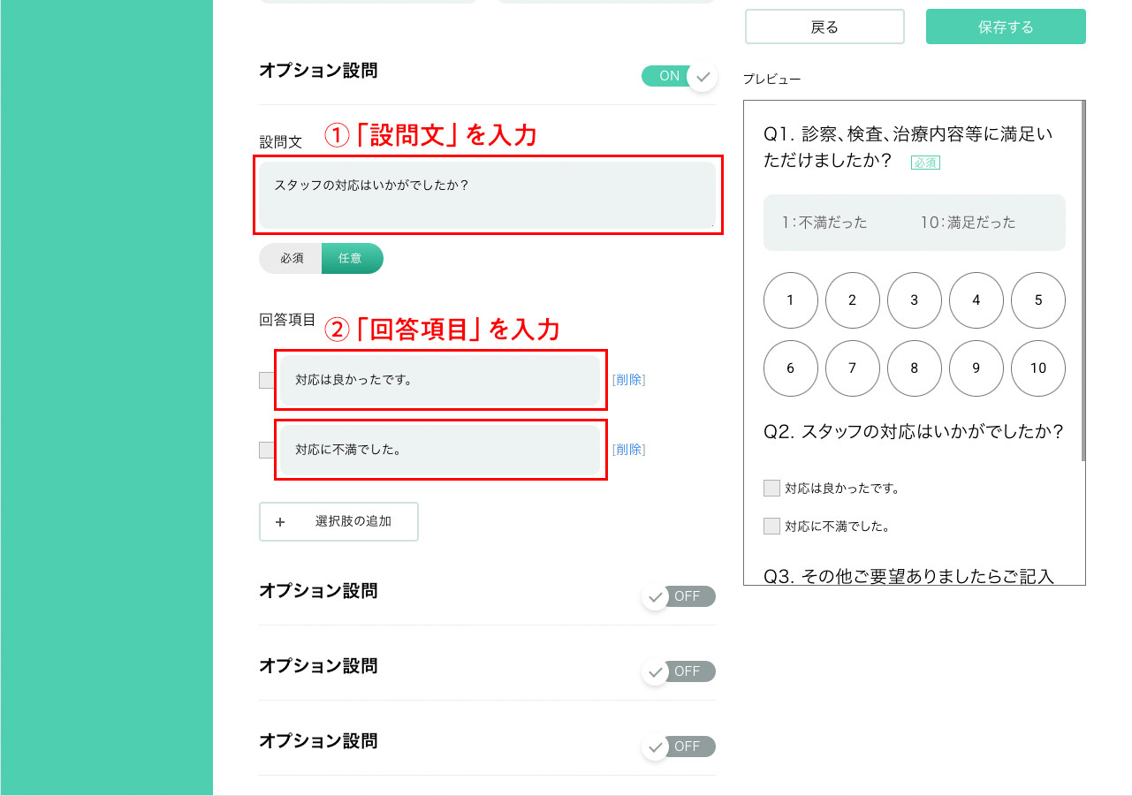Click the スタッフの対応はいかがでしたか question text field
The width and height of the screenshot is (1132, 796).
click(488, 194)
